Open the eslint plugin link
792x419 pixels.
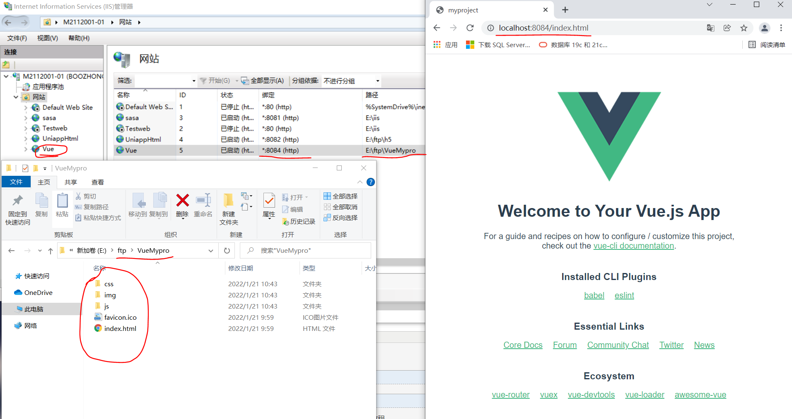tap(624, 295)
